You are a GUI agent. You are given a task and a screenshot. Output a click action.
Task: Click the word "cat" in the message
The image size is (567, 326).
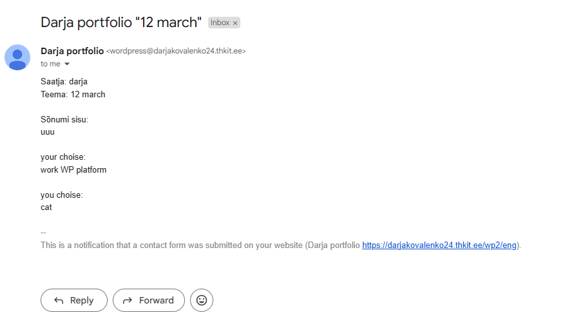point(46,207)
